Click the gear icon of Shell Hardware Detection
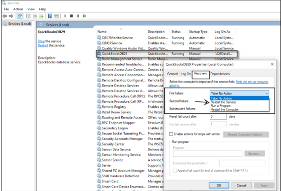This screenshot has width=281, height=191. (99, 176)
